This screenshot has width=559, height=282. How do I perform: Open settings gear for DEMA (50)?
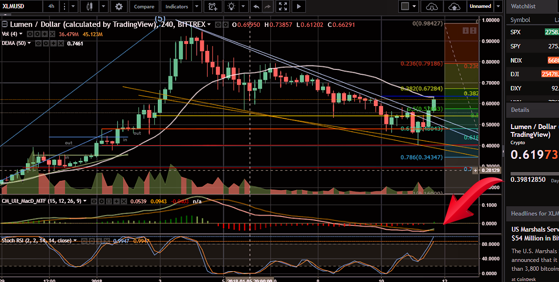click(x=45, y=43)
